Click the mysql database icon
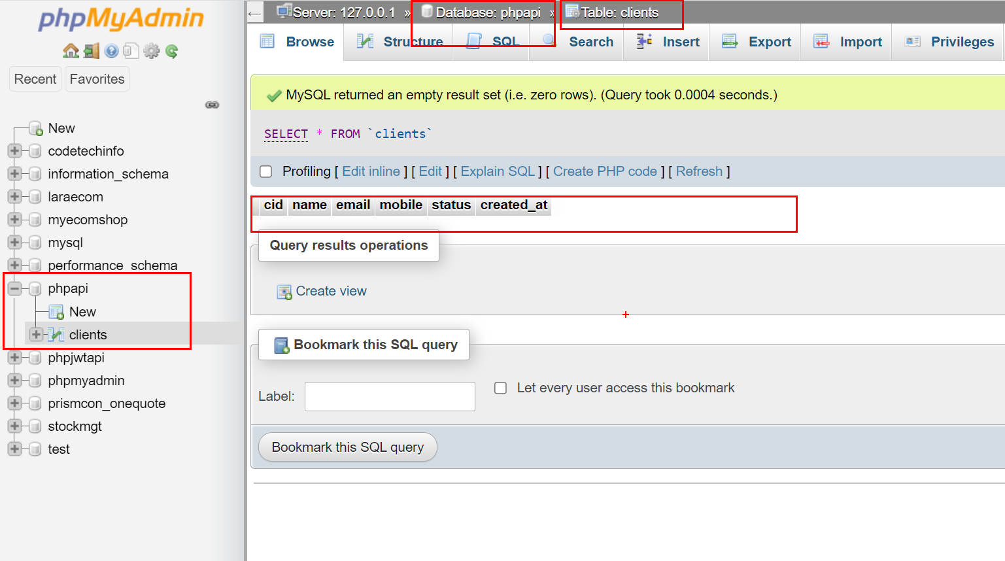 [35, 243]
